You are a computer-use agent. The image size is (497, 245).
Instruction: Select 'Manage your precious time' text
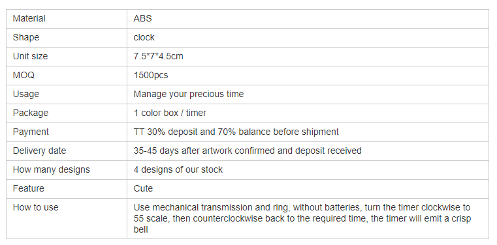[189, 94]
